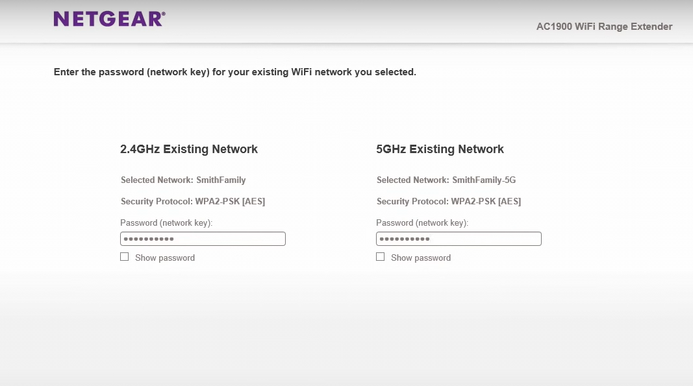Screen dimensions: 693x386
Task: Click the 5GHz 'Password (network key):' label
Action: tap(423, 223)
